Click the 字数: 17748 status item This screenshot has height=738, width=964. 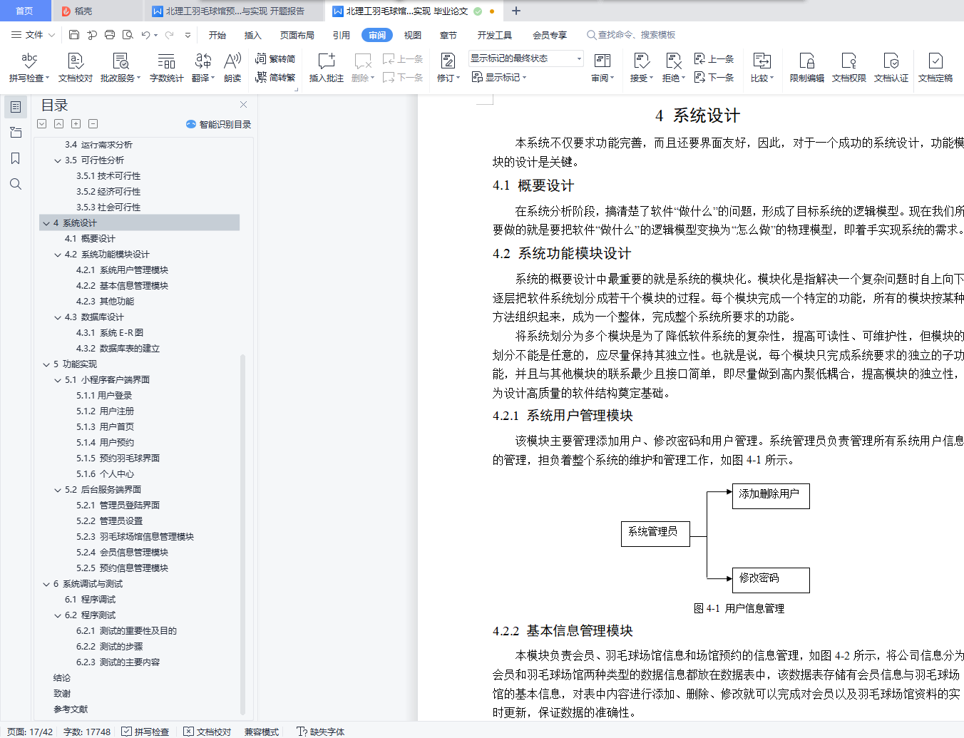(87, 732)
